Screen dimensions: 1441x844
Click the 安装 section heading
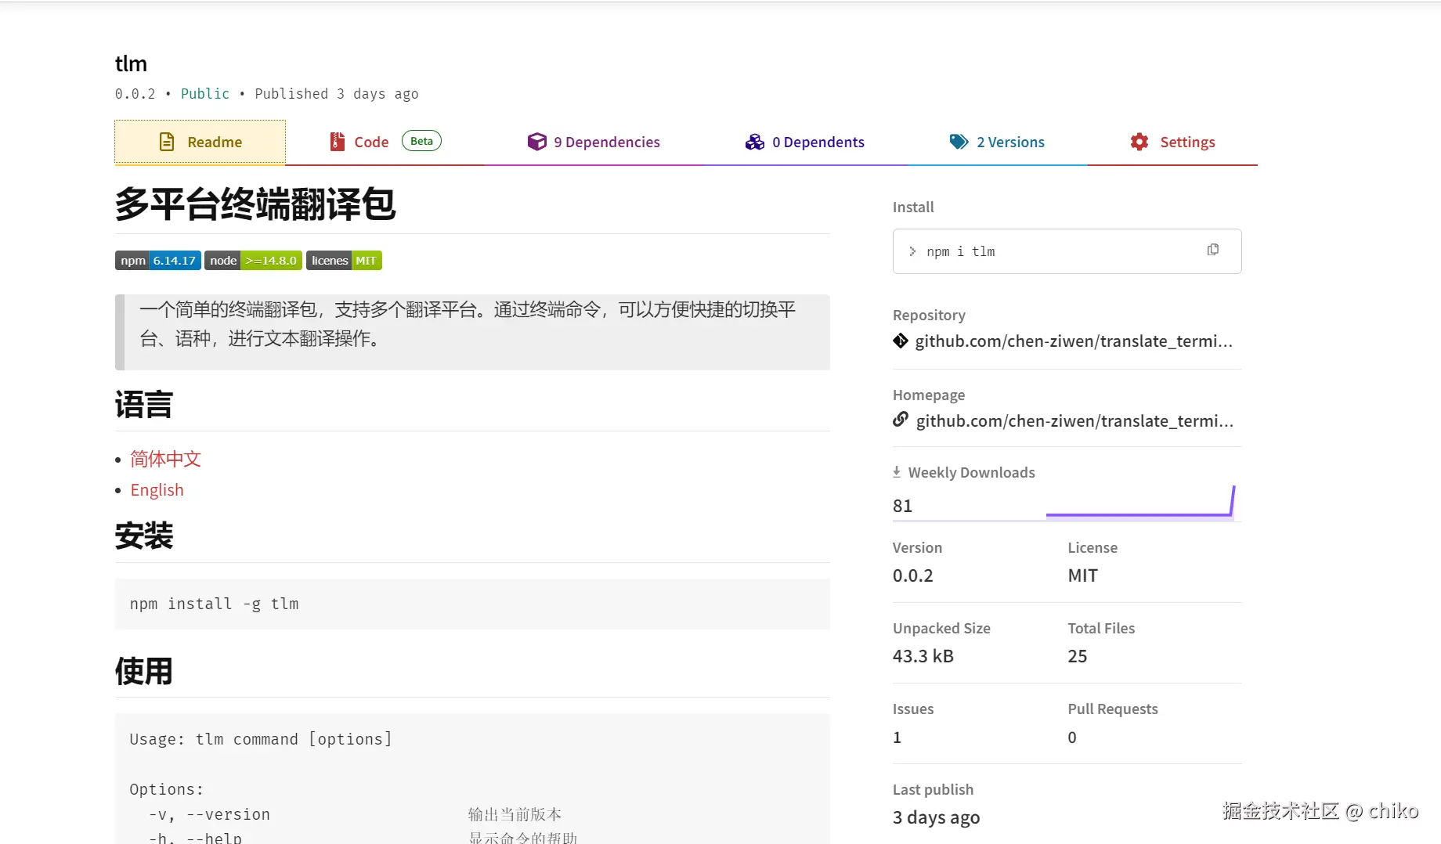point(143,536)
